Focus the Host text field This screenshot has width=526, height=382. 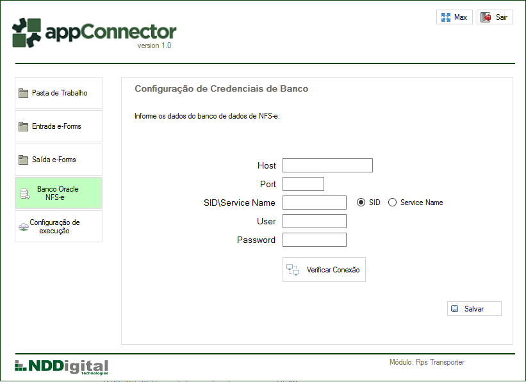click(327, 165)
